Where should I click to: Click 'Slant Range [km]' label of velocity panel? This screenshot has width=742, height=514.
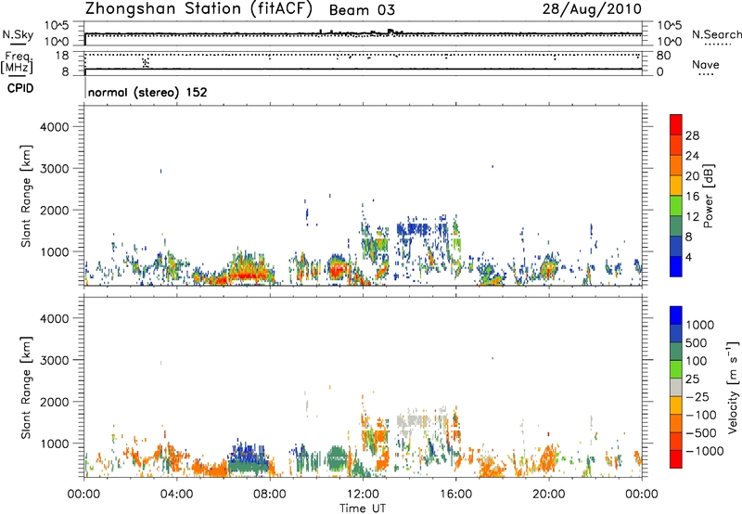point(26,388)
